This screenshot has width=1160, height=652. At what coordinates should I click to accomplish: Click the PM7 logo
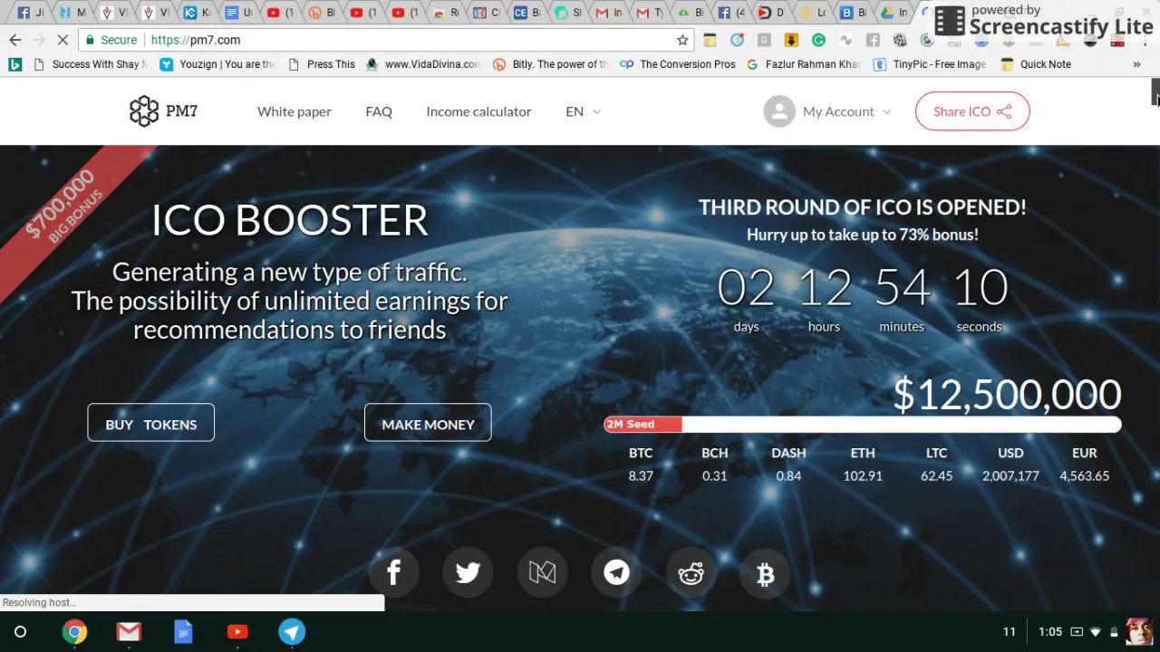coord(163,111)
